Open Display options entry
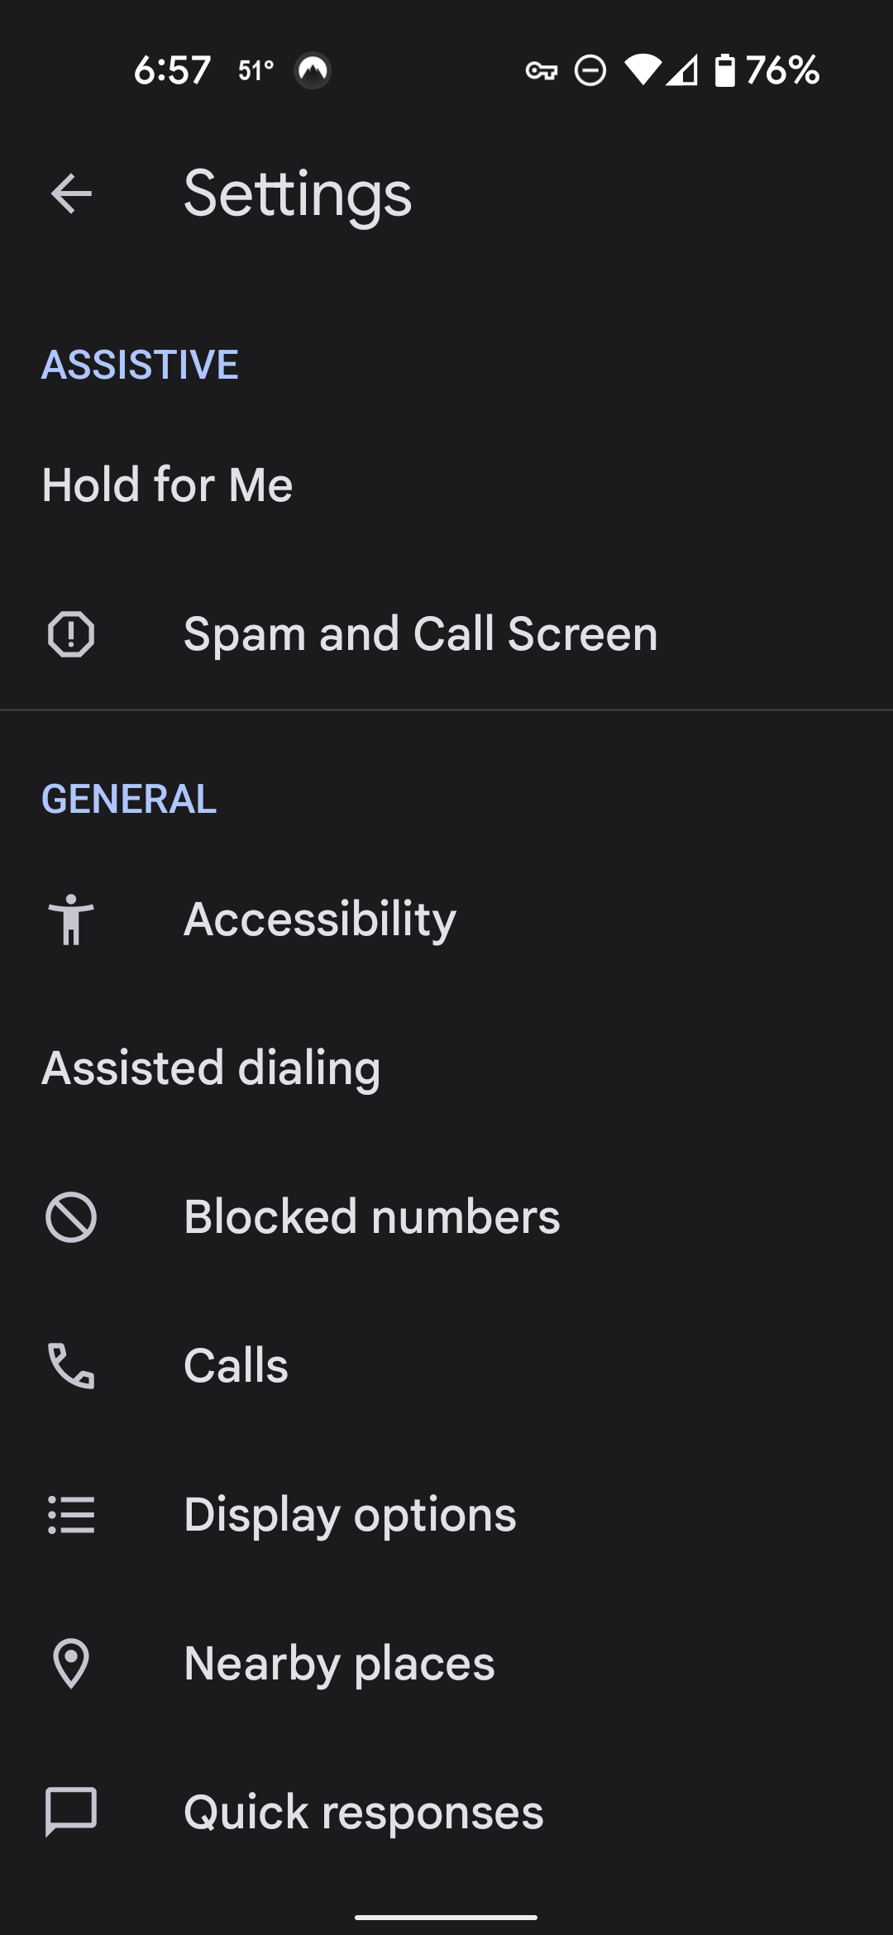The width and height of the screenshot is (893, 1935). pyautogui.click(x=446, y=1515)
